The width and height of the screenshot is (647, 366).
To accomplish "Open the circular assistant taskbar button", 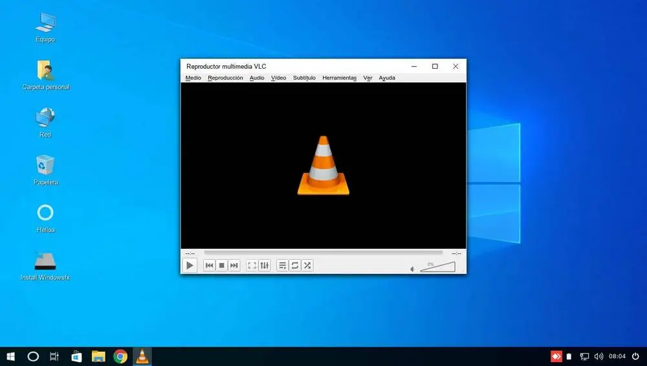I will (33, 356).
